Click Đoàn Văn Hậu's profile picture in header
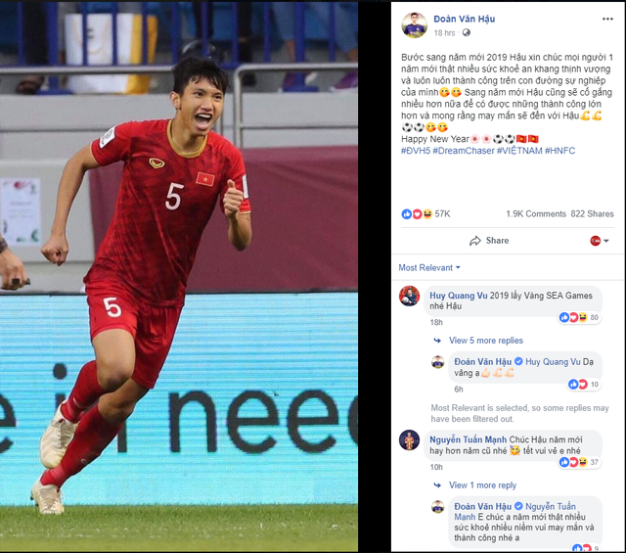The image size is (626, 553). point(414,25)
